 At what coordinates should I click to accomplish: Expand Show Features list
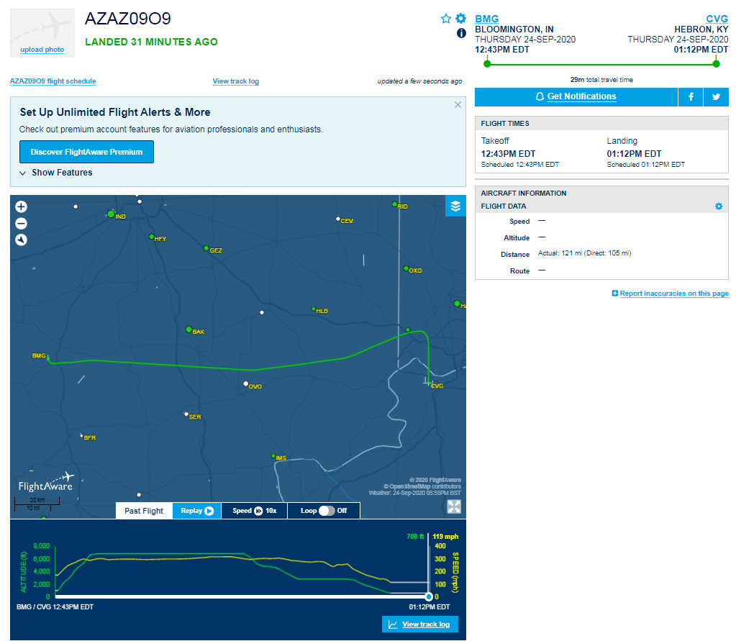[56, 173]
